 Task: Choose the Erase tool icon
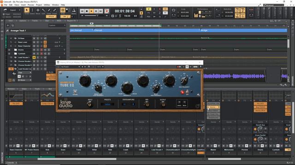coord(54,10)
